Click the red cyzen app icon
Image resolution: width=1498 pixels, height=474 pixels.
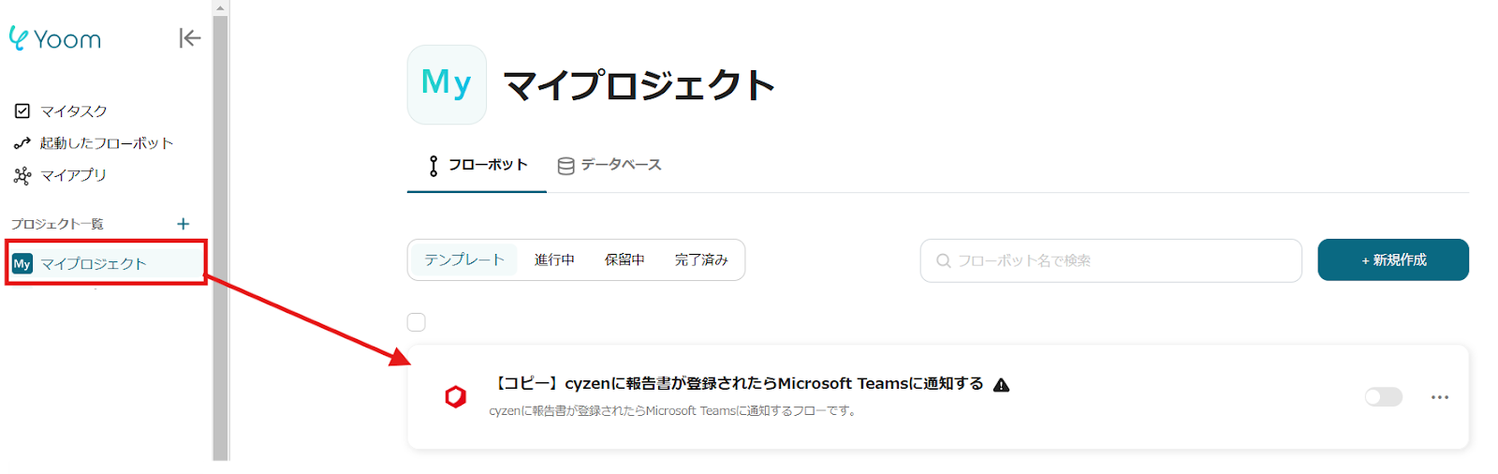[x=456, y=396]
